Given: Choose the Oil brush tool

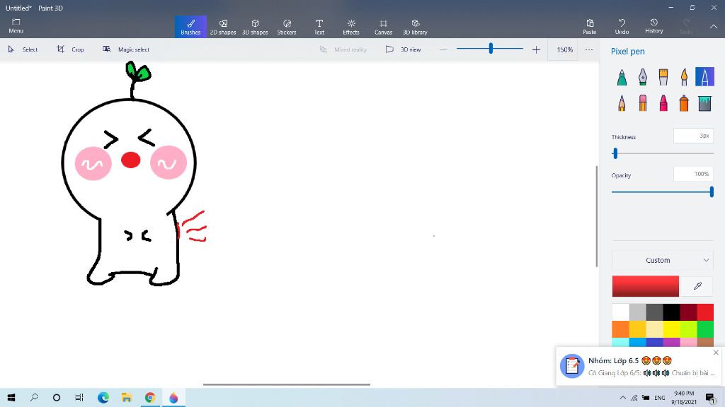Looking at the screenshot, I should tap(663, 77).
